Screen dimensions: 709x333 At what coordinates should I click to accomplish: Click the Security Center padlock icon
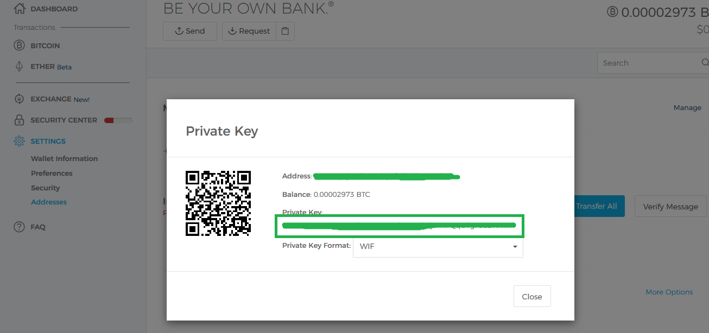(20, 120)
